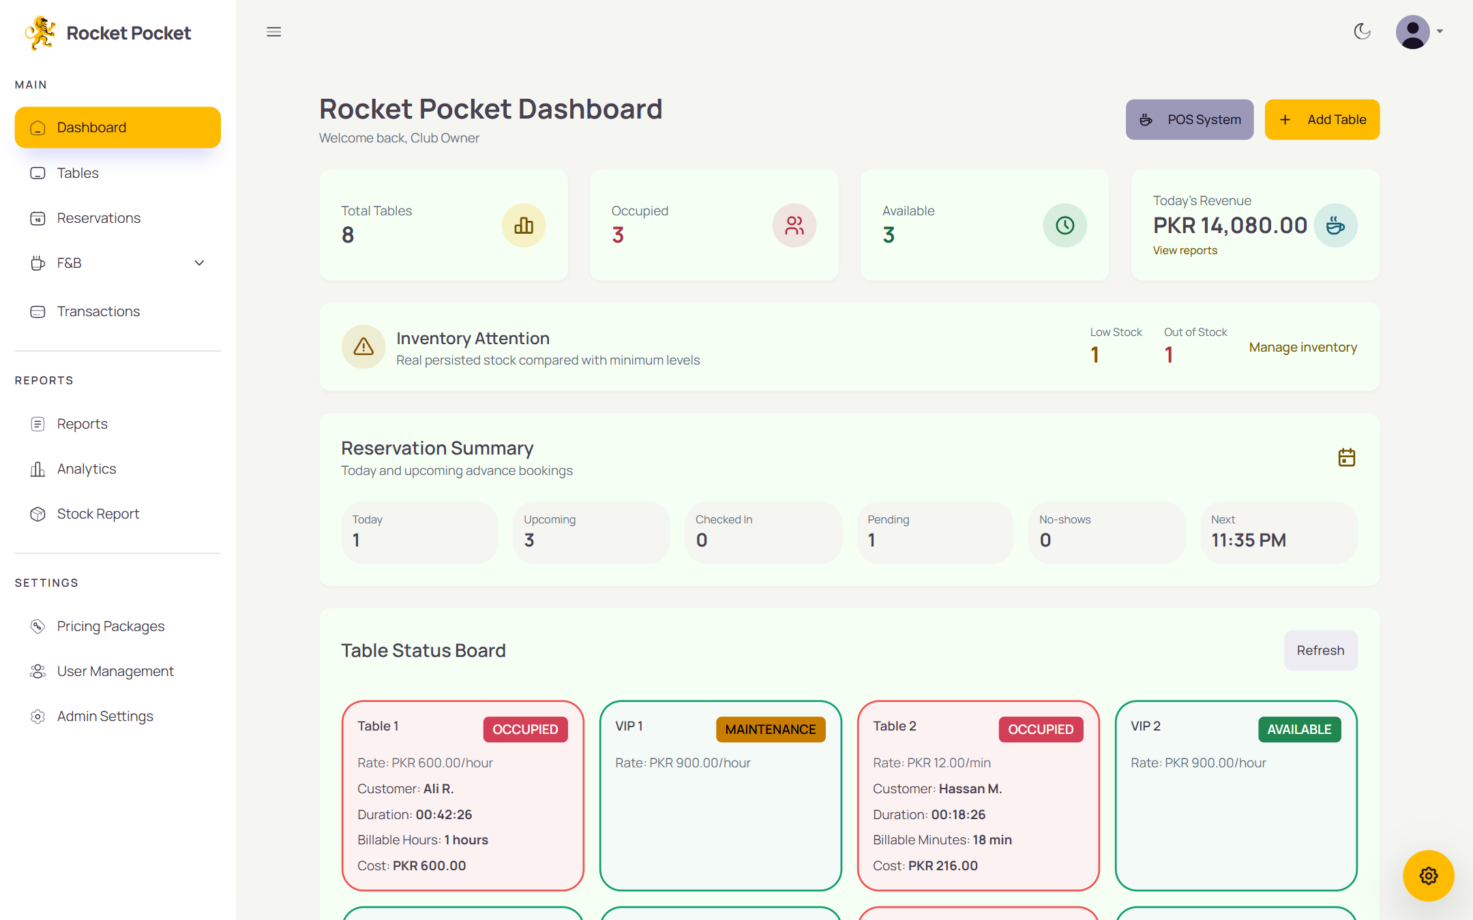1473x920 pixels.
Task: Open the floating yellow settings gear
Action: [1428, 876]
